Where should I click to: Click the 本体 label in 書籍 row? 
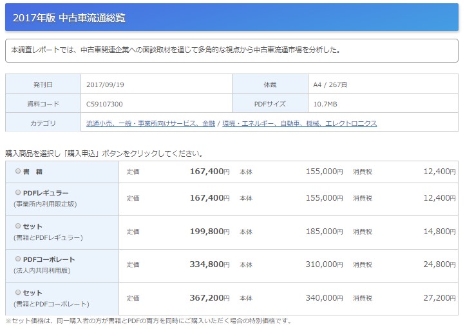246,172
